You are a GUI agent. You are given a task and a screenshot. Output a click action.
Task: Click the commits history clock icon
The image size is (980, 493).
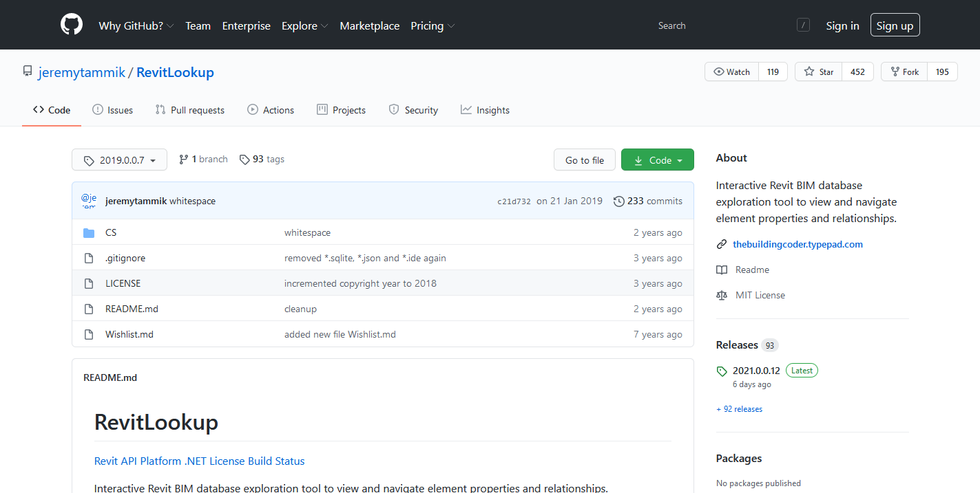[x=618, y=201]
